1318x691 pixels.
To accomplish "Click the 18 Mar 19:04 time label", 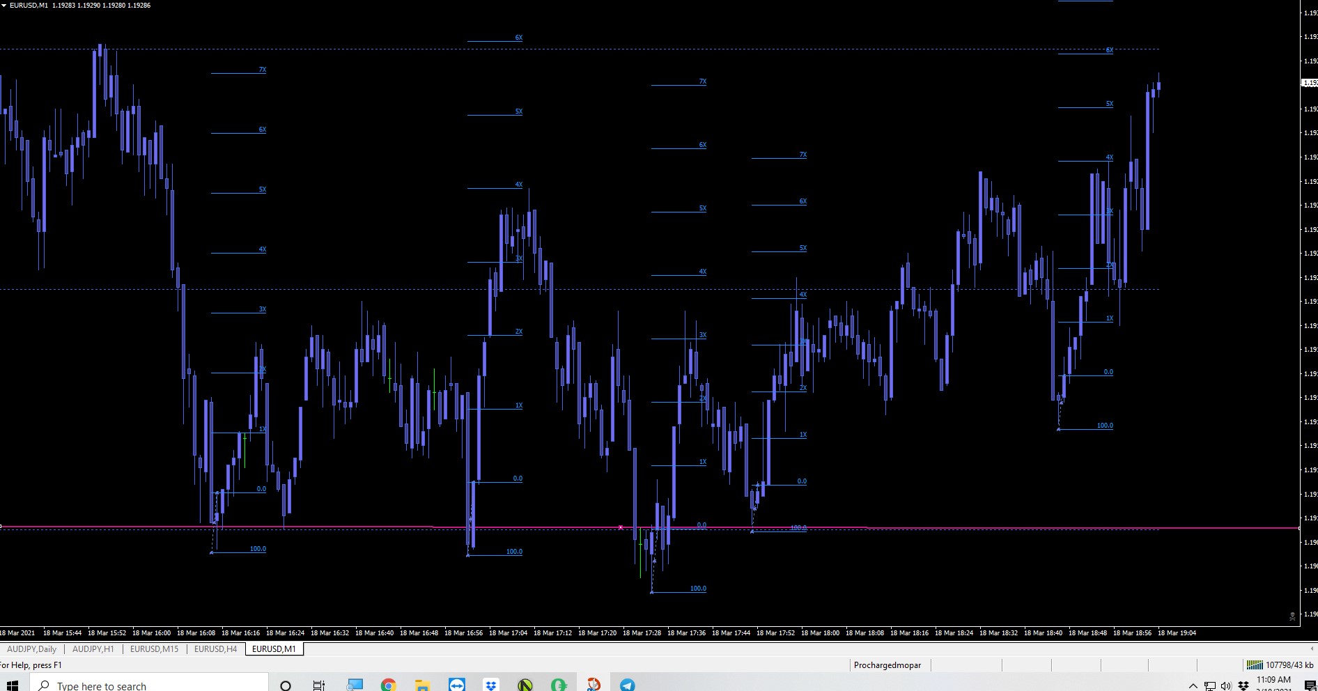I will click(x=1177, y=633).
